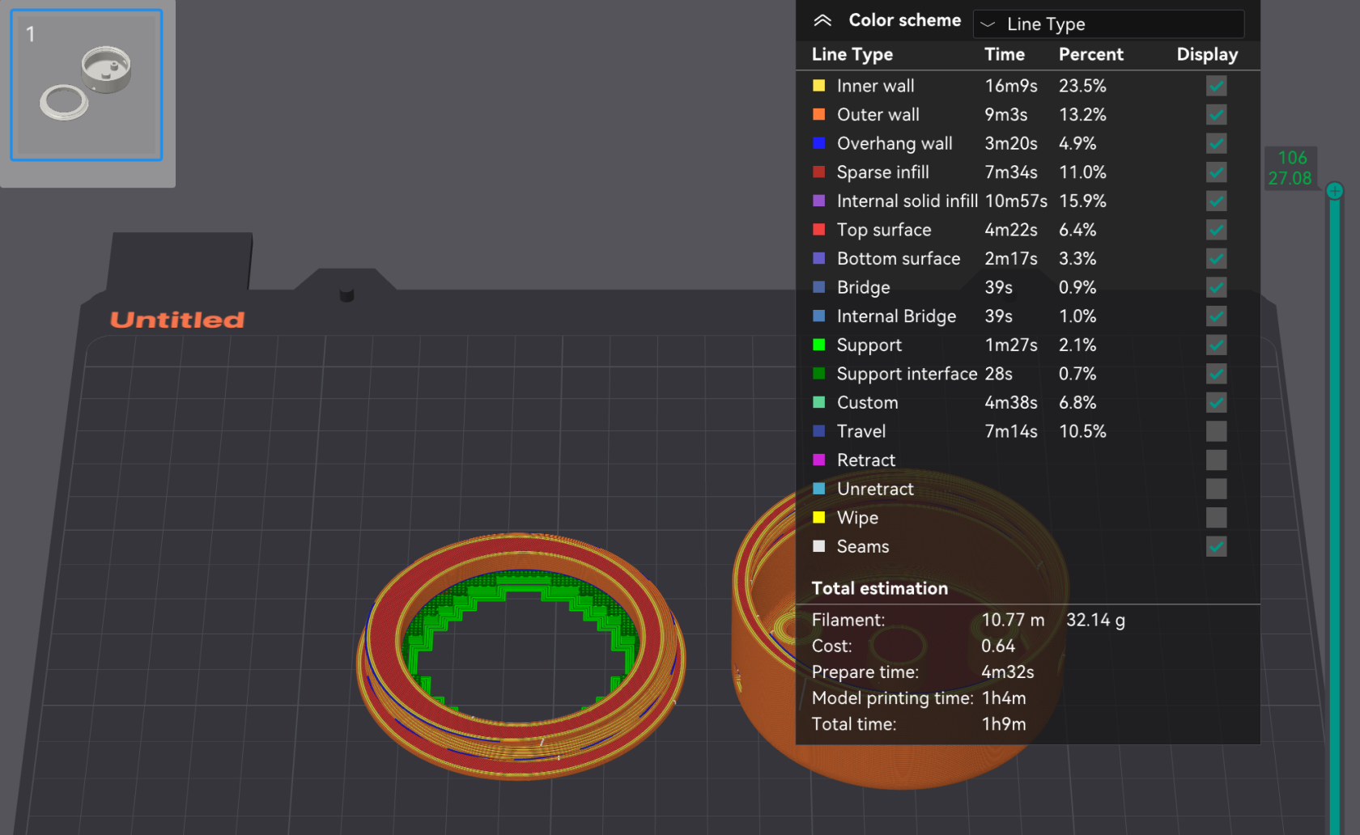Click the yellow Inner wall color swatch

click(x=819, y=86)
